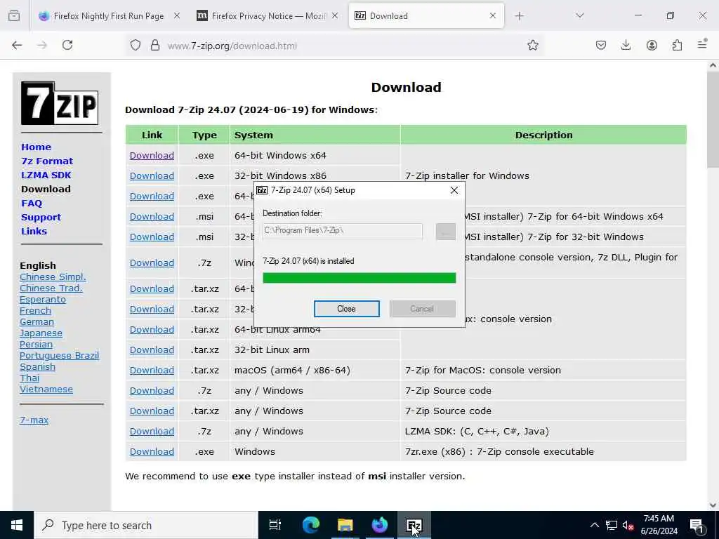Reload the current page
Screen dimensions: 719x539
(67, 45)
